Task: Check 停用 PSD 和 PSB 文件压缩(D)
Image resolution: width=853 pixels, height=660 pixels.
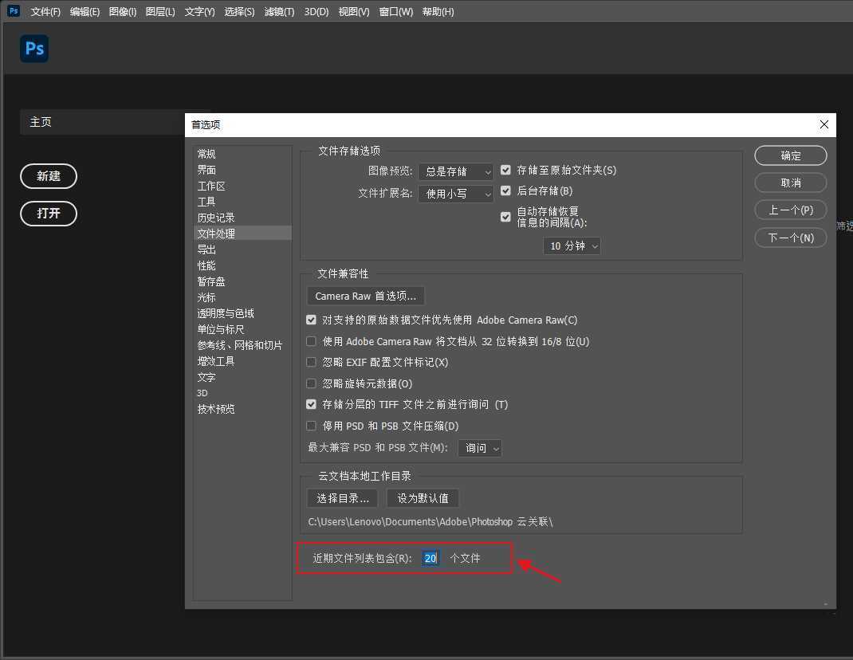Action: [311, 425]
